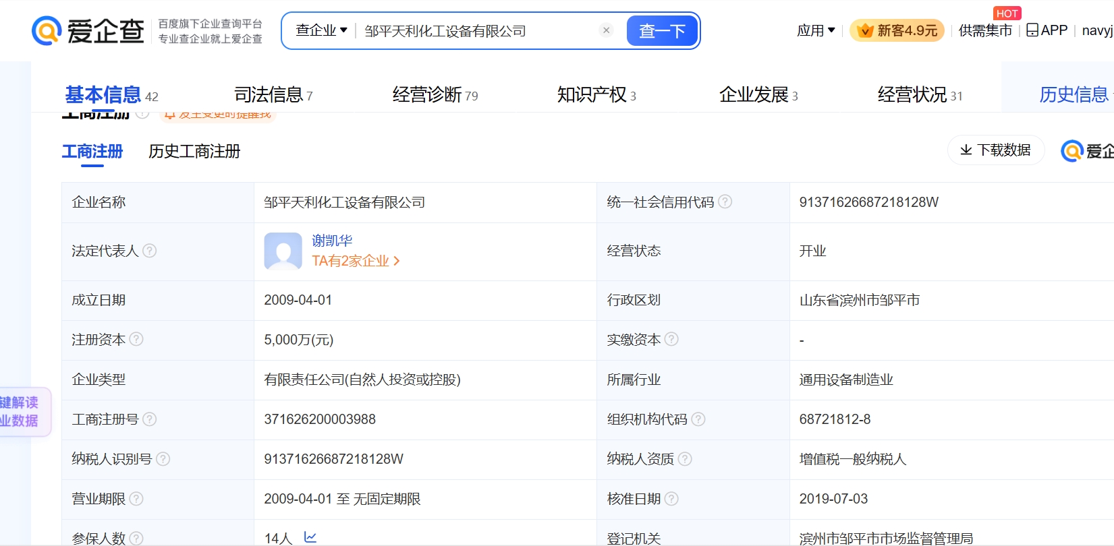Click help icon next to 纳税人资质
This screenshot has width=1114, height=546.
pyautogui.click(x=685, y=459)
